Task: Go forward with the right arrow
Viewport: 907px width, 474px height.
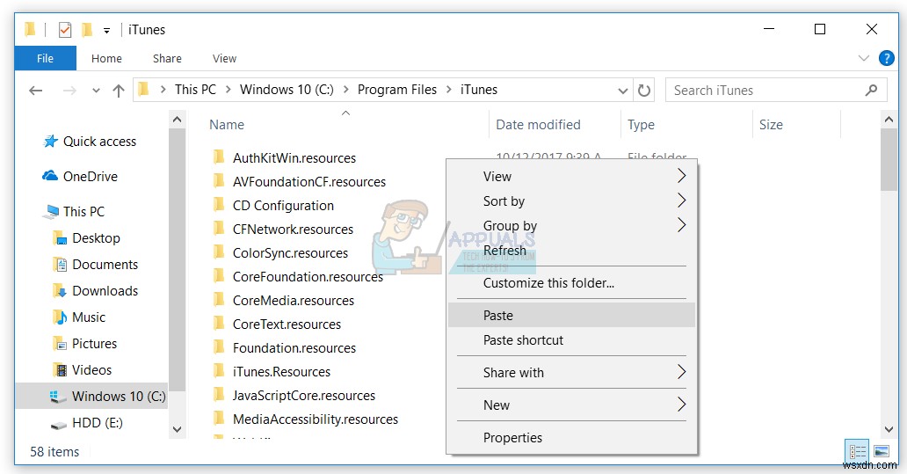Action: tap(69, 91)
